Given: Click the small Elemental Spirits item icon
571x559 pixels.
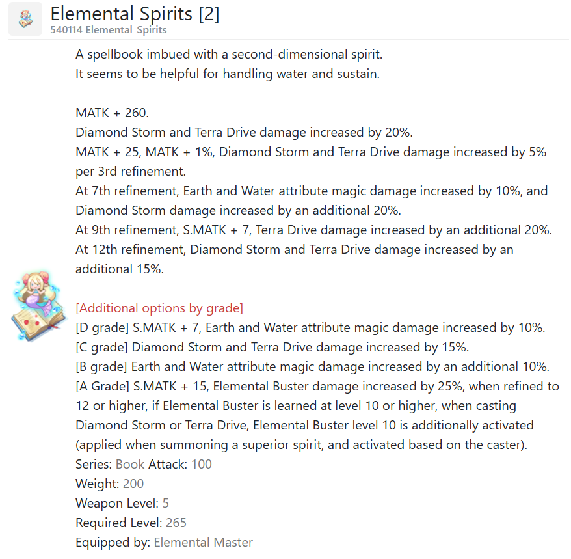Looking at the screenshot, I should (x=25, y=19).
